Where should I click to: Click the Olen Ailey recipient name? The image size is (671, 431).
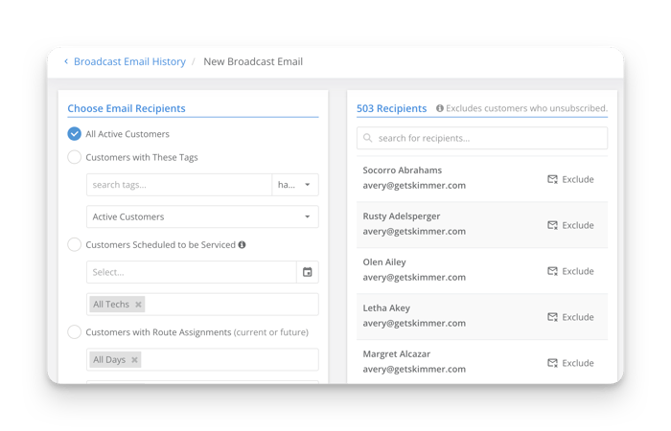(384, 262)
